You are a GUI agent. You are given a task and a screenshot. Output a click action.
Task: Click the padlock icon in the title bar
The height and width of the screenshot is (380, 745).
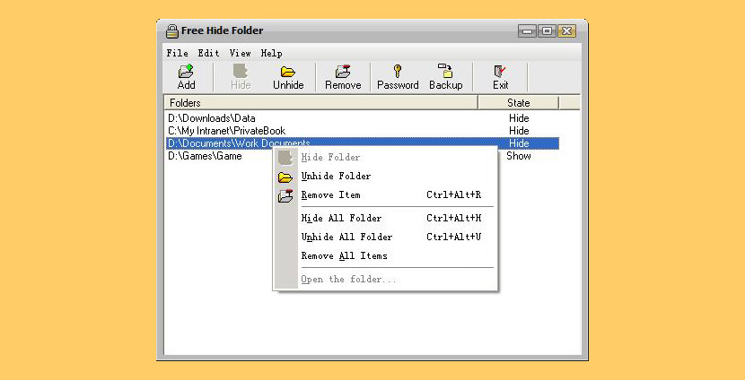[x=172, y=31]
